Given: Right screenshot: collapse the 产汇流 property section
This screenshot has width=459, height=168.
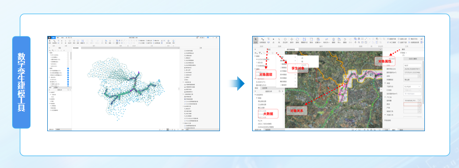Looking at the screenshot, I should coord(385,97).
